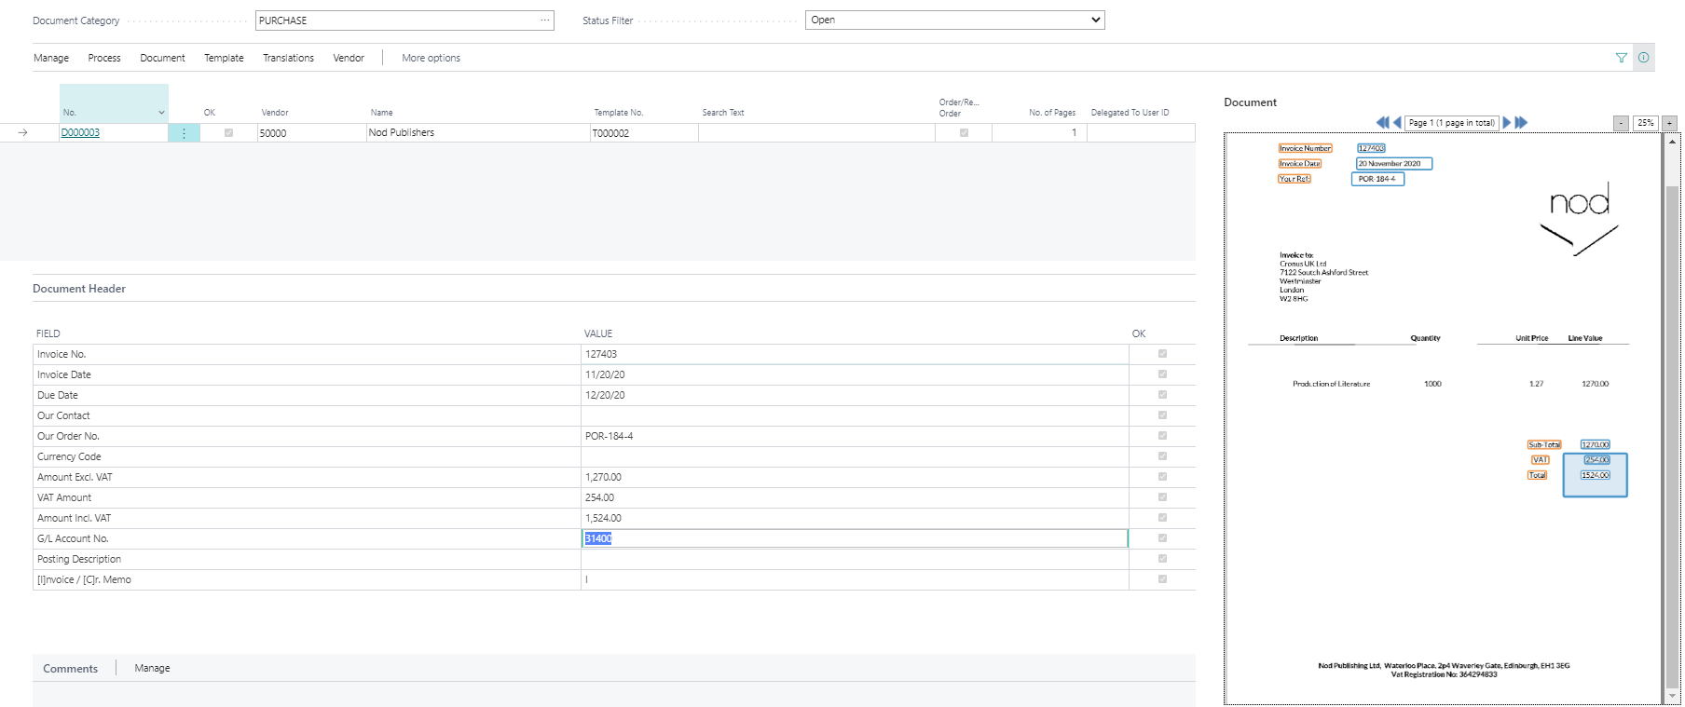Toggle OK checkbox for Currency Code field

1162,456
